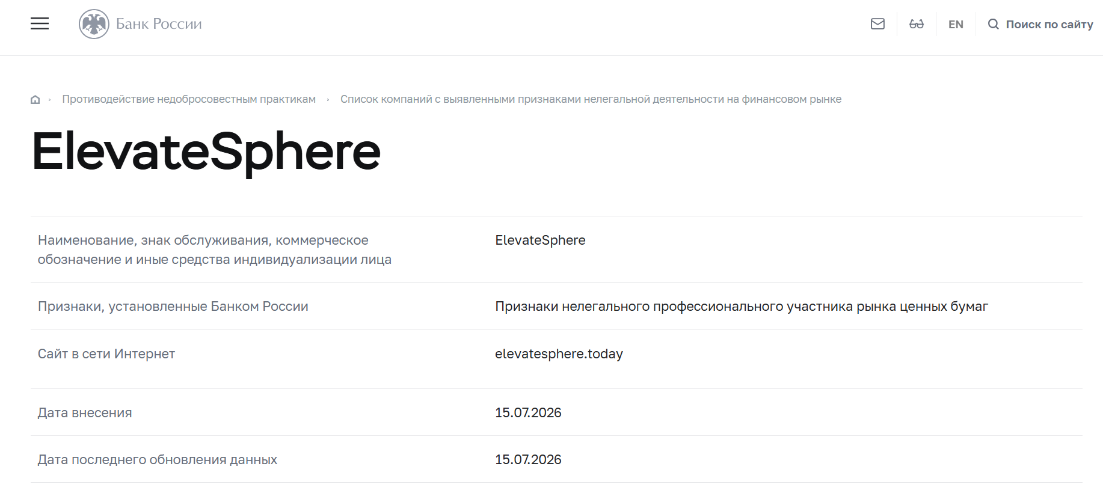Image resolution: width=1103 pixels, height=487 pixels.
Task: Go to home via breadcrumb house icon
Action: point(35,100)
